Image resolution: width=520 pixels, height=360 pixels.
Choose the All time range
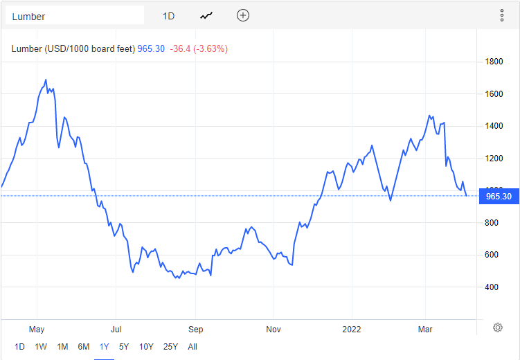tap(192, 347)
